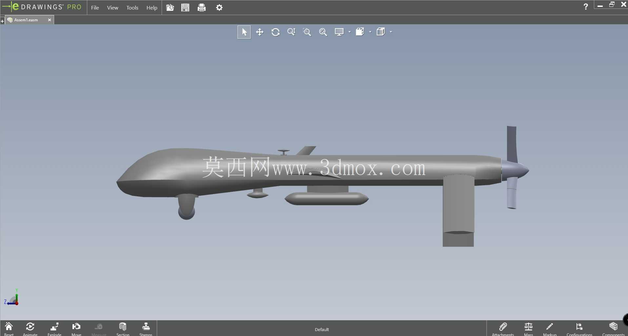Click the display settings monitor icon
The width and height of the screenshot is (628, 336).
(339, 32)
